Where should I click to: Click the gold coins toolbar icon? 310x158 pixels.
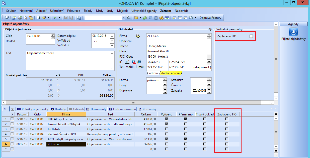(x=161, y=18)
